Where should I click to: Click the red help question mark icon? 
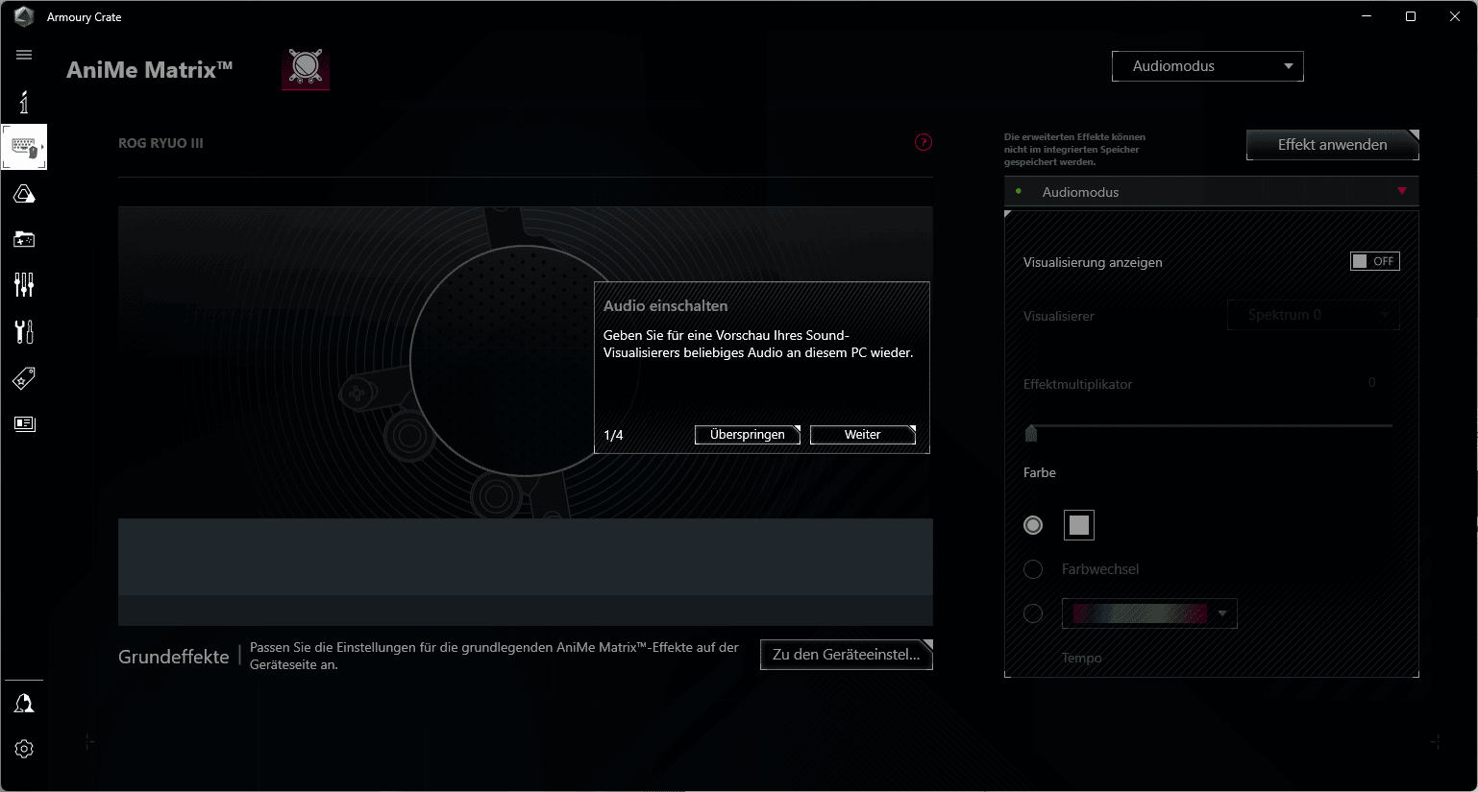pyautogui.click(x=924, y=142)
